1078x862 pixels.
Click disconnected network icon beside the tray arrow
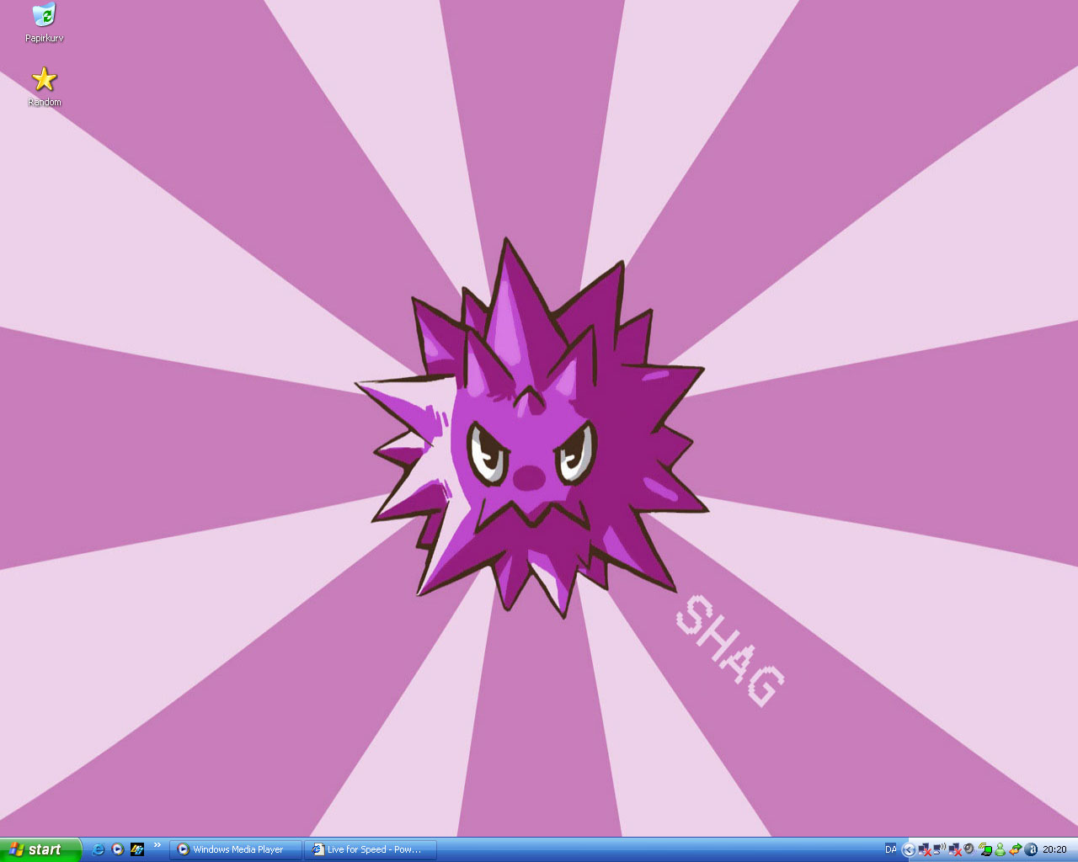[x=925, y=849]
